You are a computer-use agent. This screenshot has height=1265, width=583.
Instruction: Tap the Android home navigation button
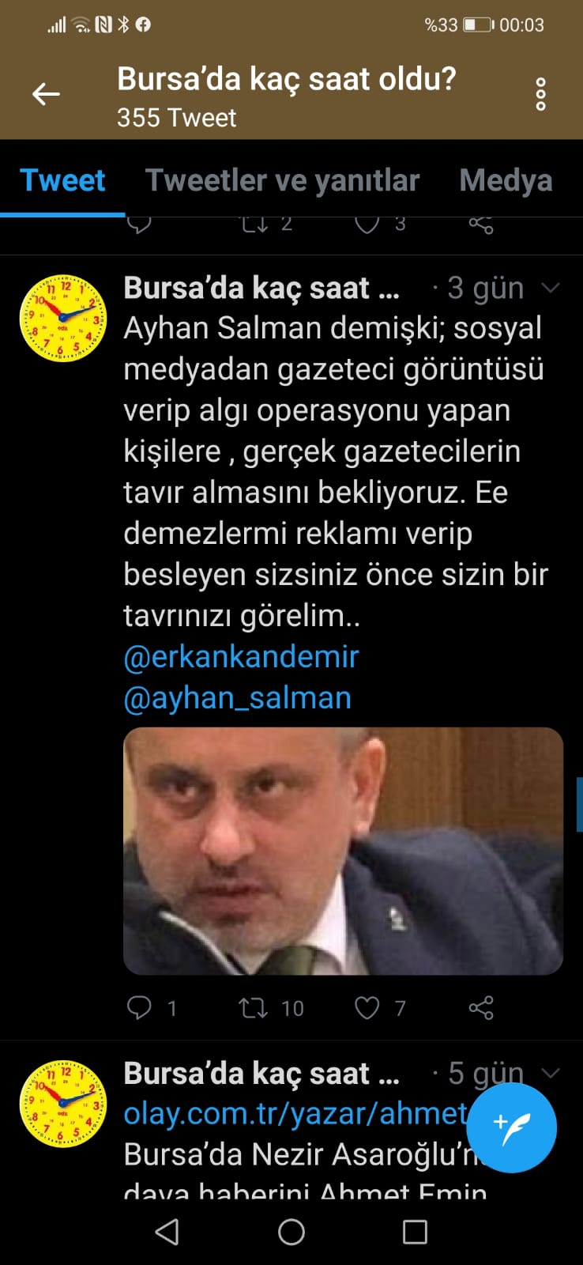(291, 1232)
